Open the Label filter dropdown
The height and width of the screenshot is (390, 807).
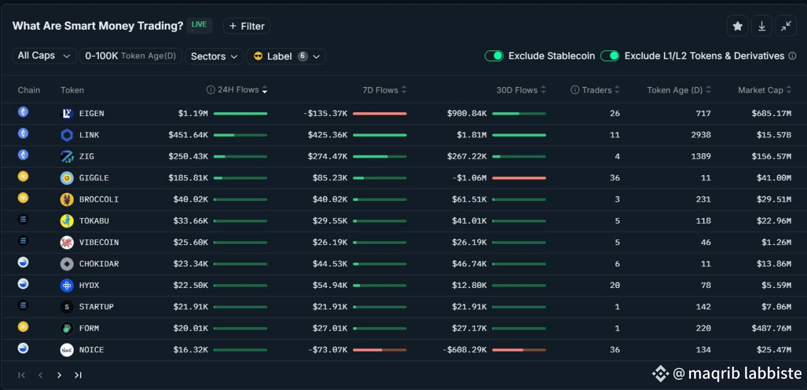point(286,56)
